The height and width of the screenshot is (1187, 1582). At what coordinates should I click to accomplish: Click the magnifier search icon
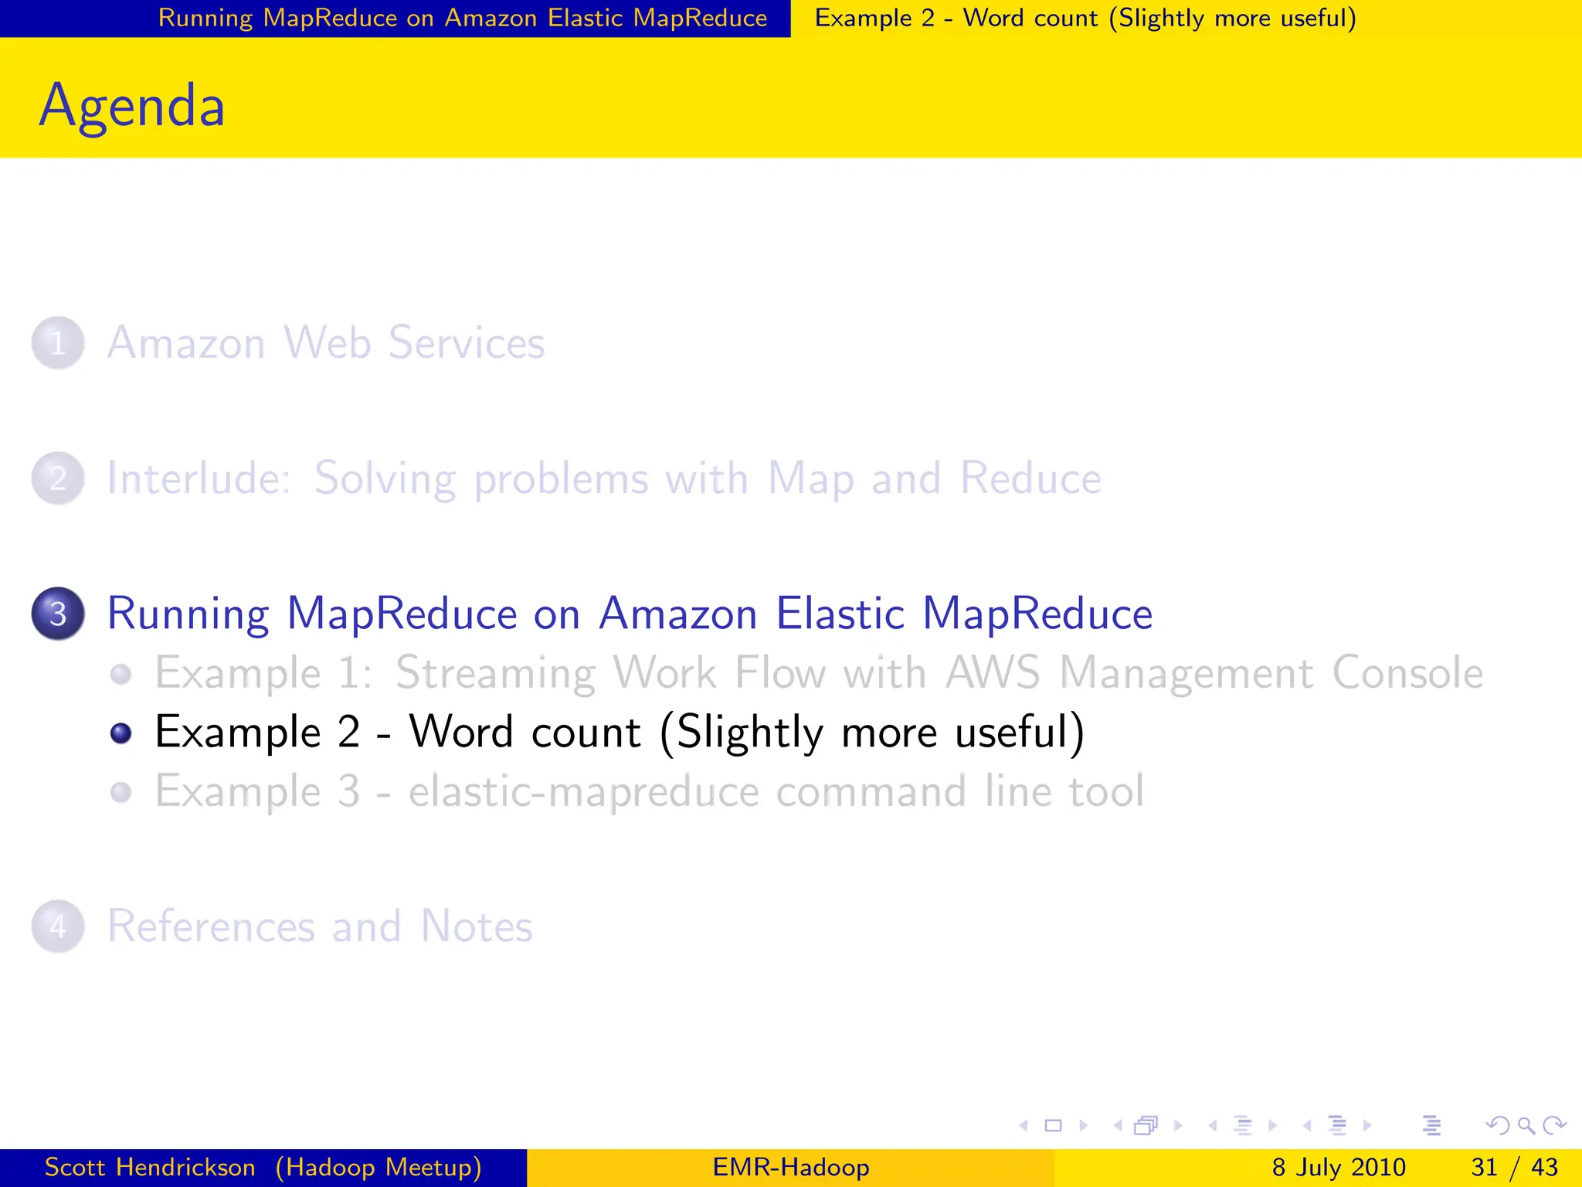click(x=1526, y=1126)
